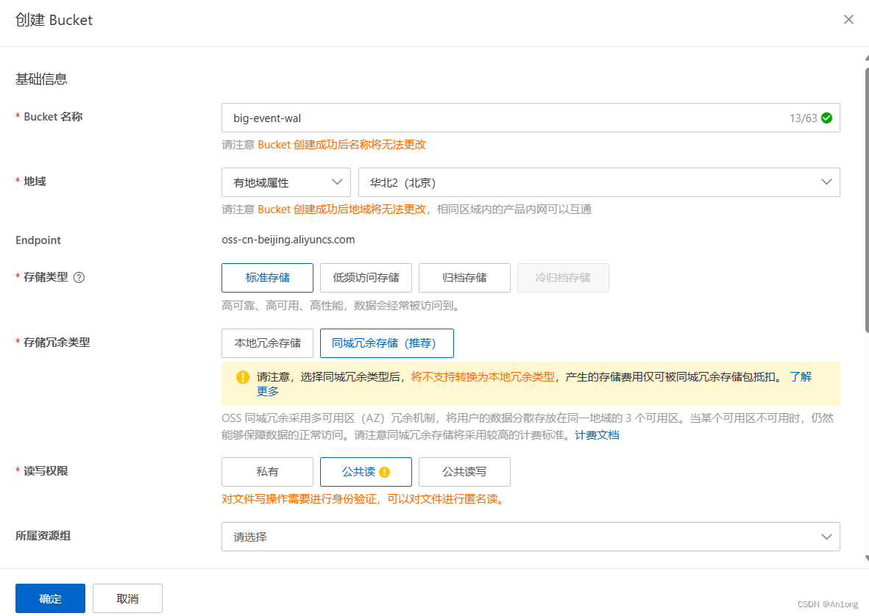The image size is (869, 616).
Task: Click the scrollbar down arrow
Action: 867,559
